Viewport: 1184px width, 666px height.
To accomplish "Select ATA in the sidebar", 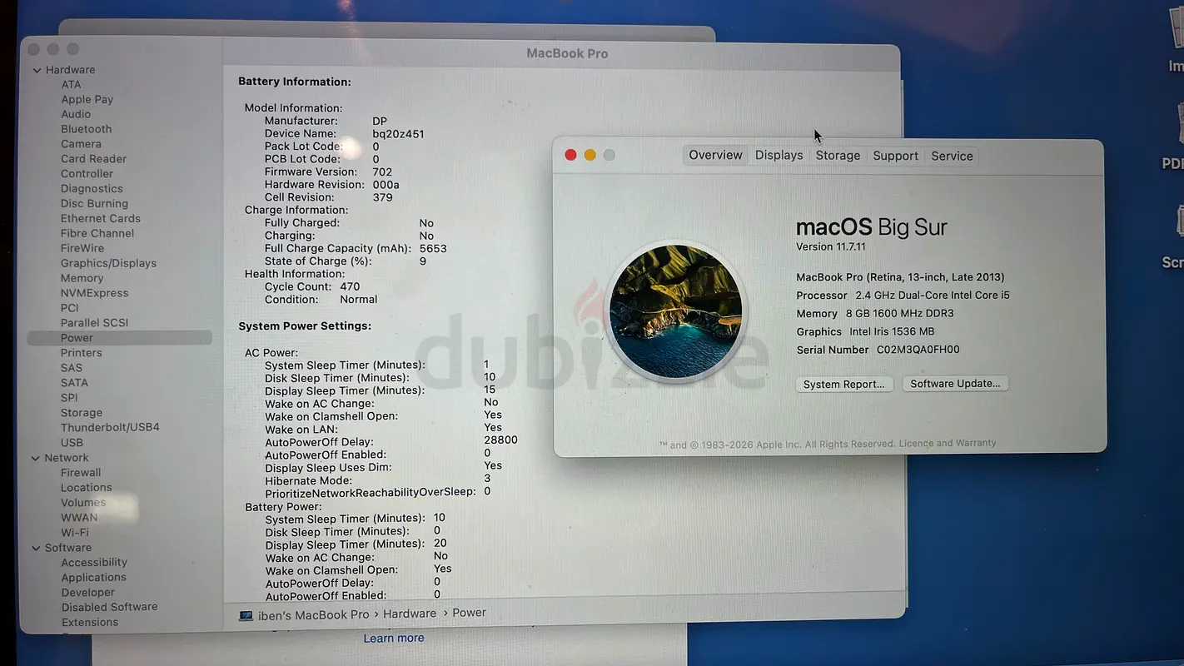I will (71, 85).
